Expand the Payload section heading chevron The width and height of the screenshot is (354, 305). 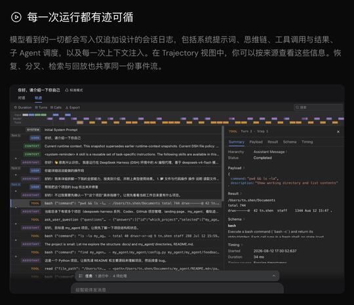click(x=244, y=168)
